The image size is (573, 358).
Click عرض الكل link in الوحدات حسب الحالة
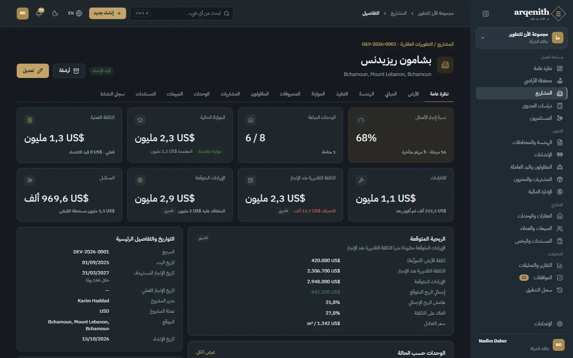206,352
